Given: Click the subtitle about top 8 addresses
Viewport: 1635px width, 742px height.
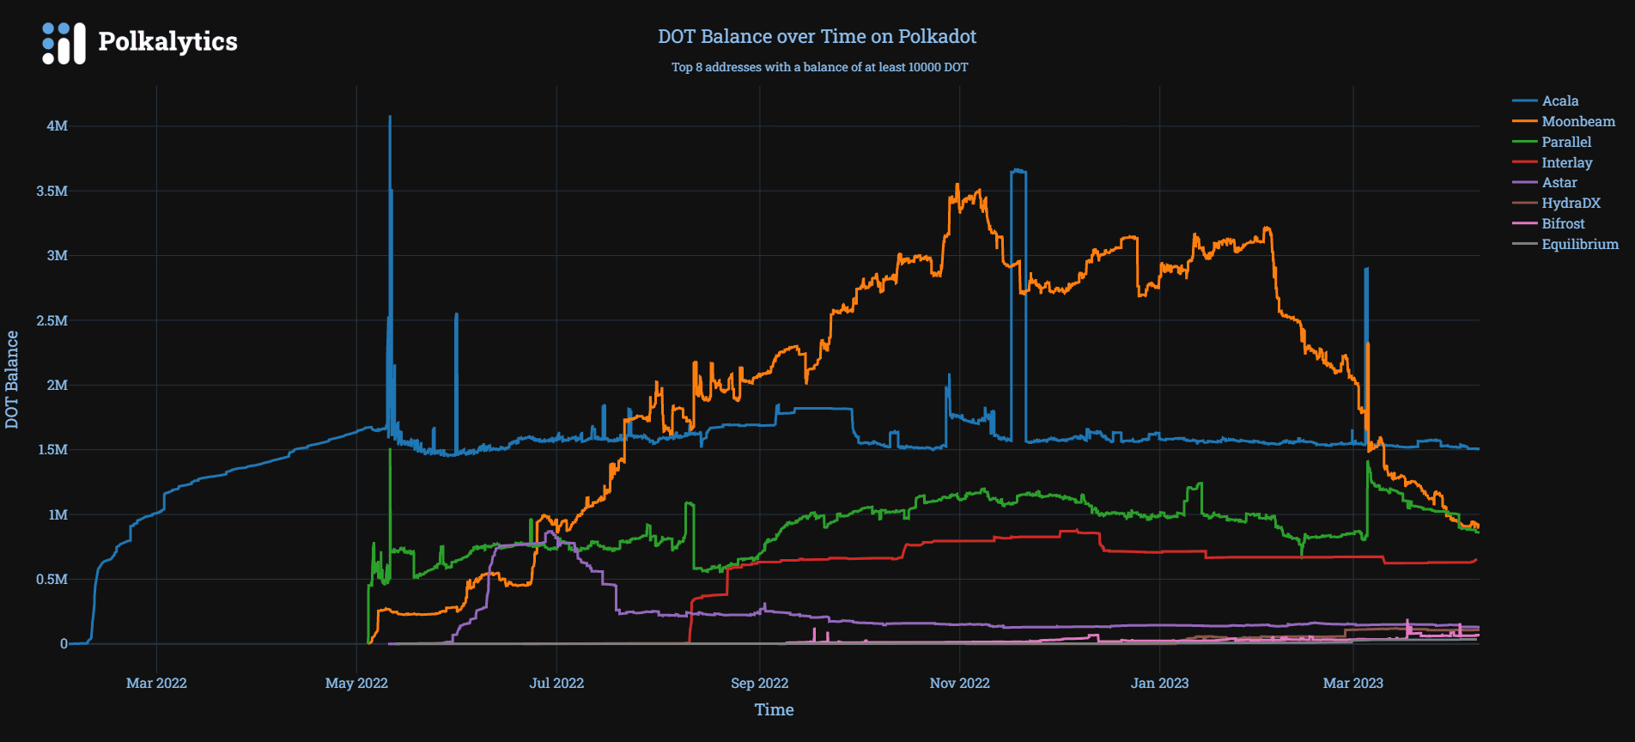Looking at the screenshot, I should pos(819,67).
